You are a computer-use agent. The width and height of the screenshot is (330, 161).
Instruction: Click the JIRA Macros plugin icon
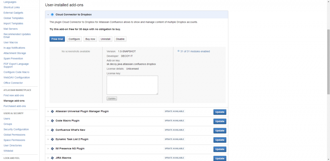[52, 158]
